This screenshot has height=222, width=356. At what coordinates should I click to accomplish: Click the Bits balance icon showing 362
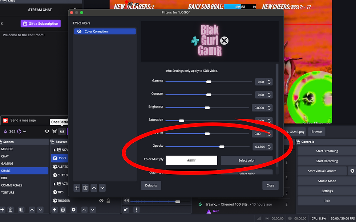[x=5, y=131]
